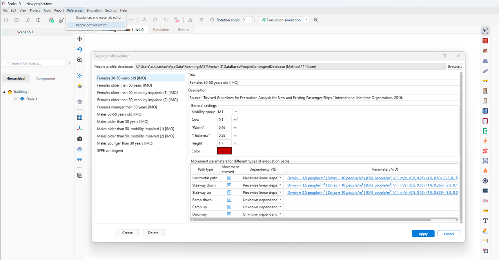The height and width of the screenshot is (260, 499).
Task: Click the zoom magnifier tool
Action: 80,60
